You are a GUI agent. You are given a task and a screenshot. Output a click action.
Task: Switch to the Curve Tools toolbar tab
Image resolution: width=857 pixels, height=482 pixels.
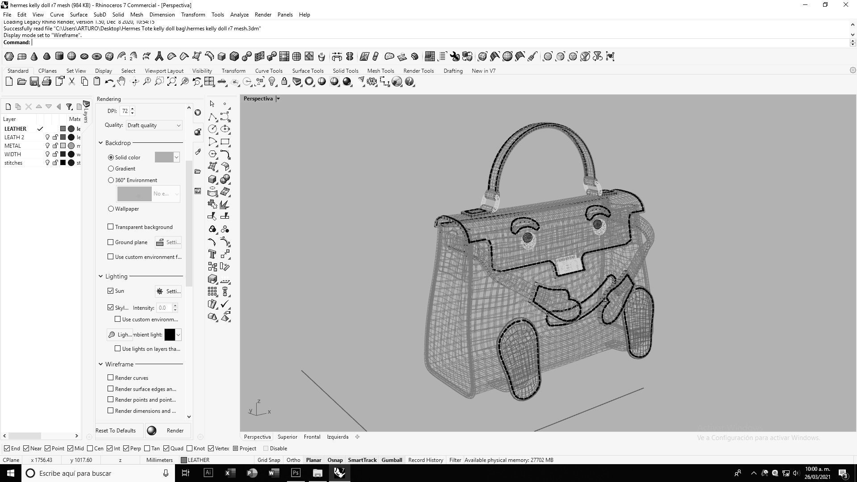point(269,71)
